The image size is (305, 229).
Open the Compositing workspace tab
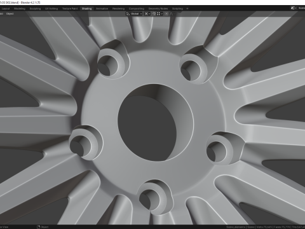[x=137, y=9]
